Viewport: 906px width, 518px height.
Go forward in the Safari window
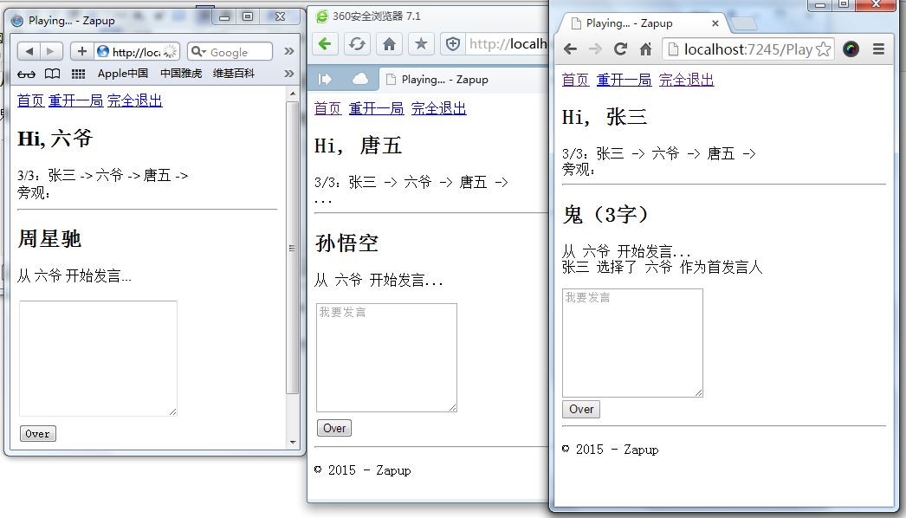point(51,51)
